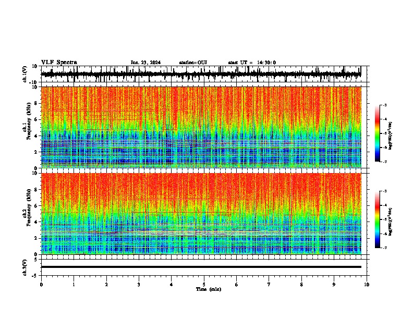
Task: Click the log(PSD) label beside ch.2 color scale
Action: click(390, 222)
